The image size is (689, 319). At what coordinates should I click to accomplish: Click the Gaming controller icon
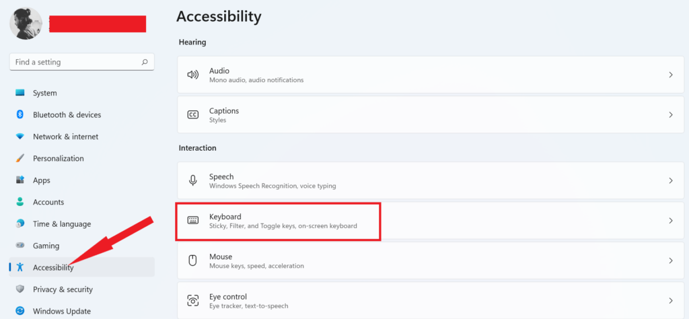tap(20, 246)
